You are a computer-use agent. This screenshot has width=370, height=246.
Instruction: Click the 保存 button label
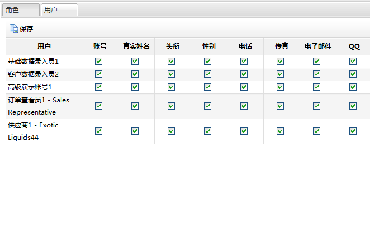click(26, 29)
